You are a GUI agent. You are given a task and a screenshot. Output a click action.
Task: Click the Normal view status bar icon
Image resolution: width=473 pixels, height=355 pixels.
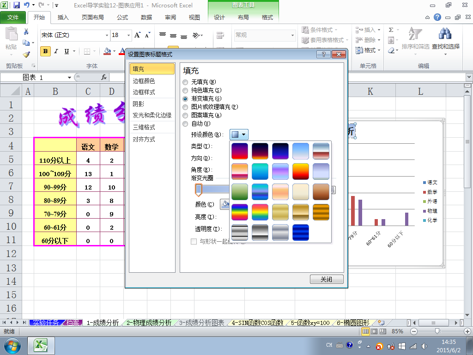(x=366, y=331)
